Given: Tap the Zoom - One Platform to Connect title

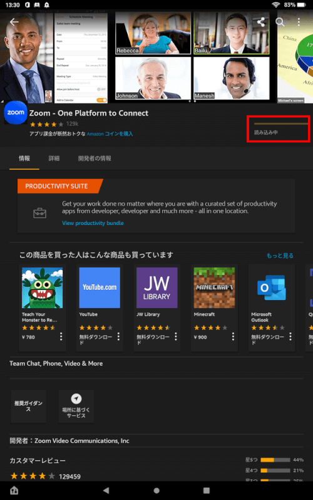Looking at the screenshot, I should pyautogui.click(x=89, y=113).
